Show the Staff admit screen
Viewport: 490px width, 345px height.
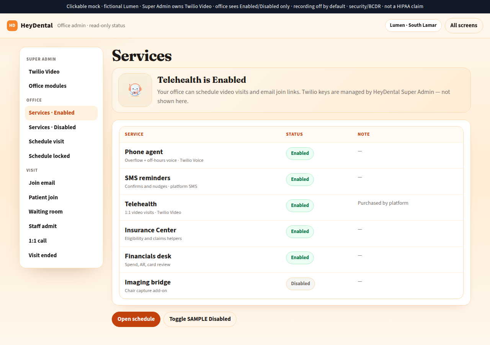61,226
